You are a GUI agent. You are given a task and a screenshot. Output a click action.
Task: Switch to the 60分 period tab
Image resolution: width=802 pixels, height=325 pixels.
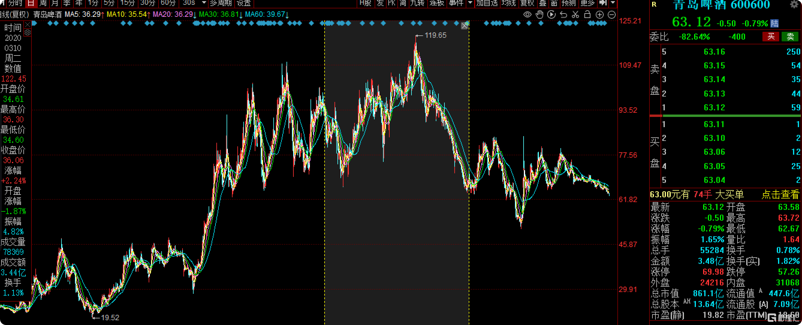tap(168, 3)
